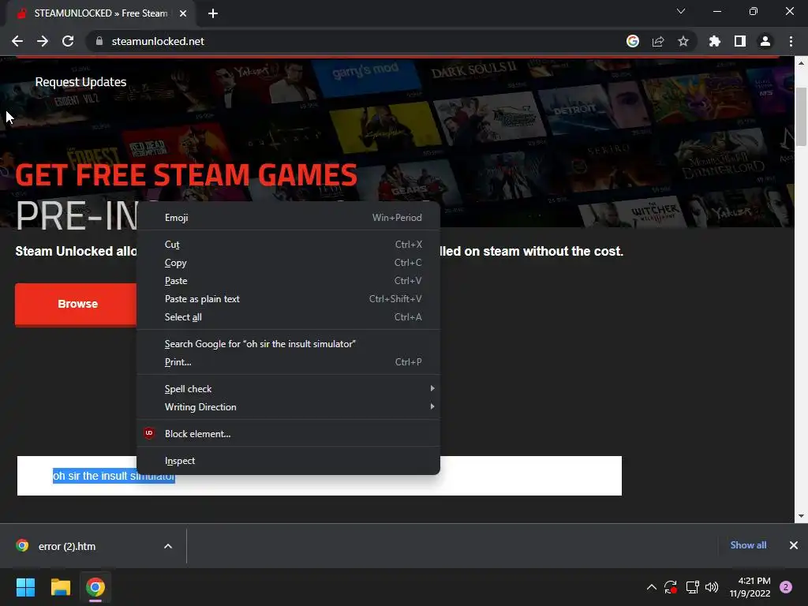Screen dimensions: 808x606
Task: Reload the steamunlocked page
Action: coord(68,41)
